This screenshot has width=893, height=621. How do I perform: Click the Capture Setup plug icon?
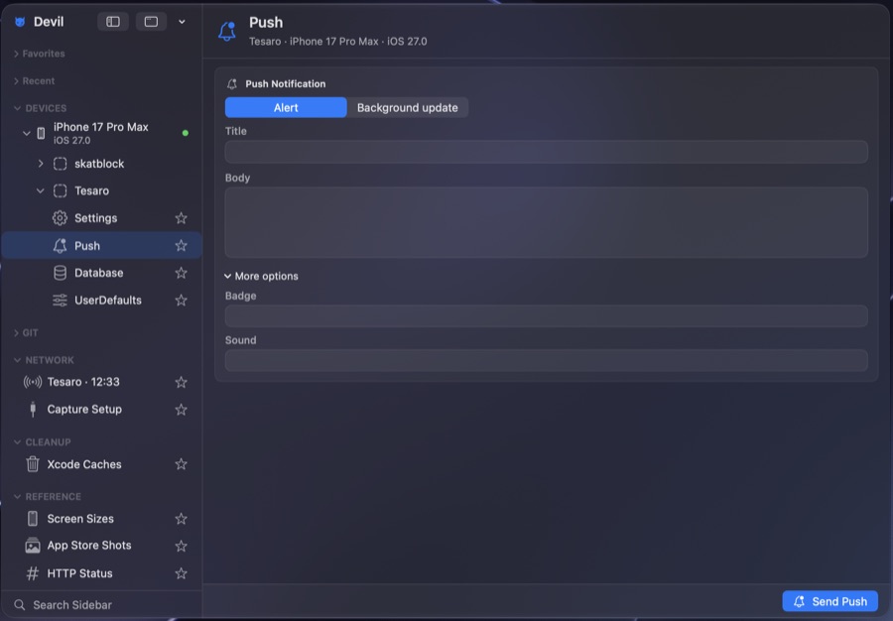coord(33,410)
